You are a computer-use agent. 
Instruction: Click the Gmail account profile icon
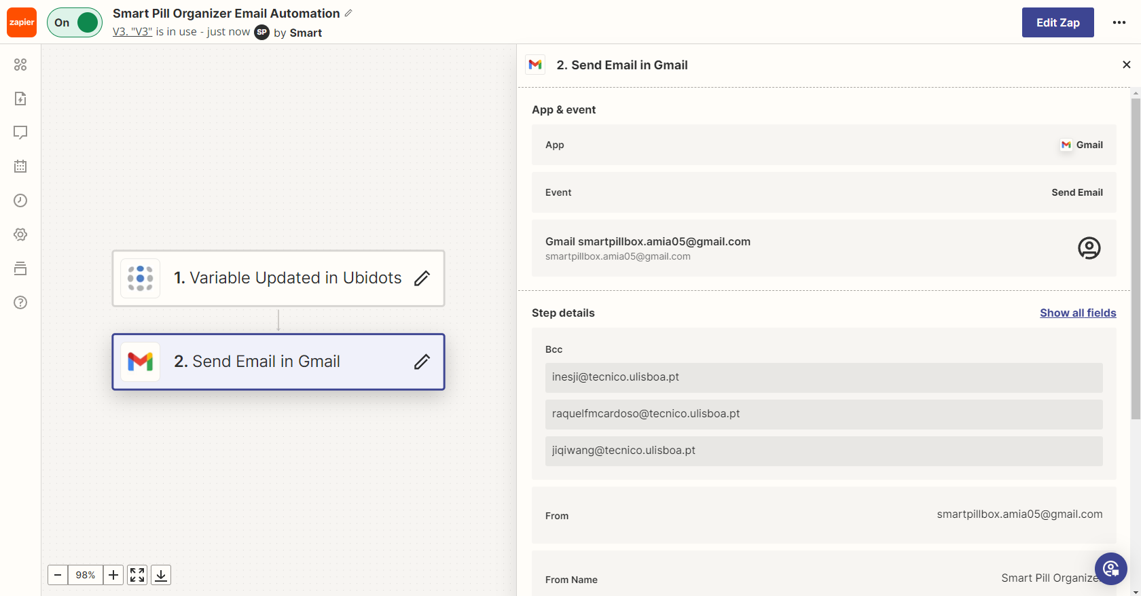coord(1089,248)
